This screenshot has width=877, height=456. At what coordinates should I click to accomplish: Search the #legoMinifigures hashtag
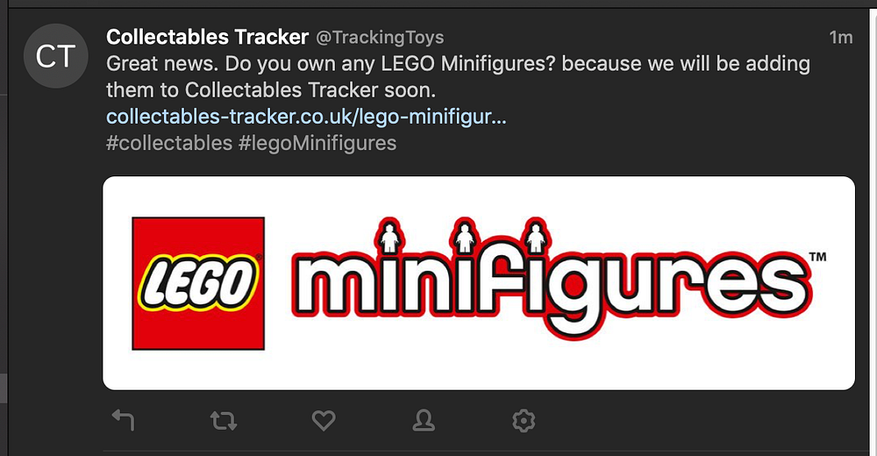[x=317, y=143]
